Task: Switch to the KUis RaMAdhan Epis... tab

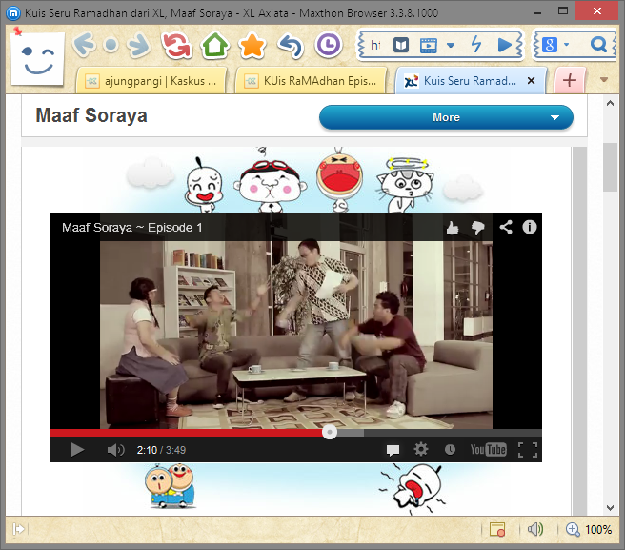Action: click(311, 81)
